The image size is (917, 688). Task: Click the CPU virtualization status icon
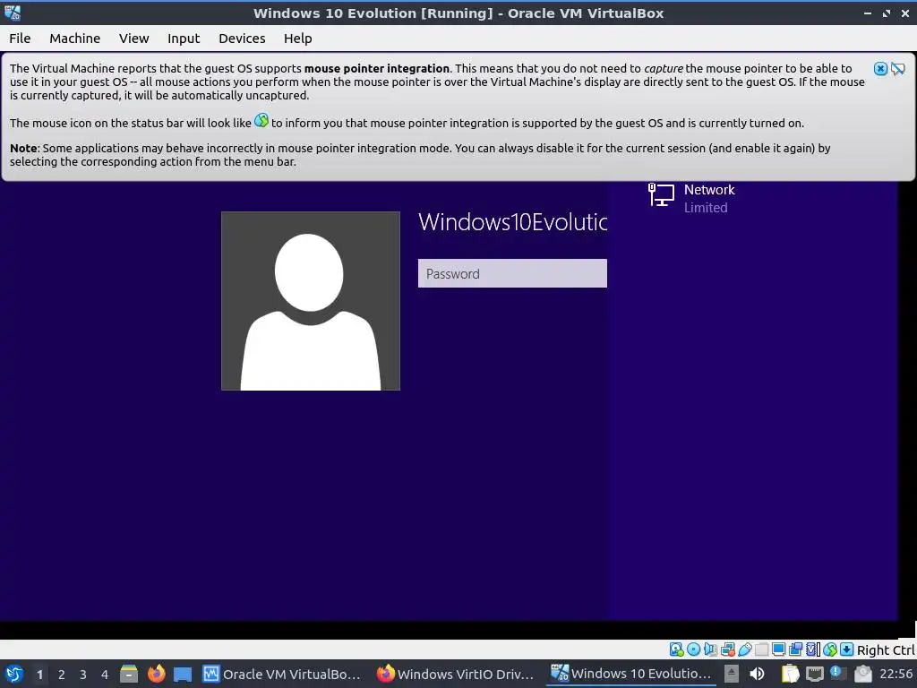click(813, 649)
